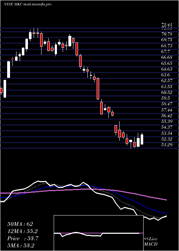Select the 63.6 price axis label

pos(166,75)
